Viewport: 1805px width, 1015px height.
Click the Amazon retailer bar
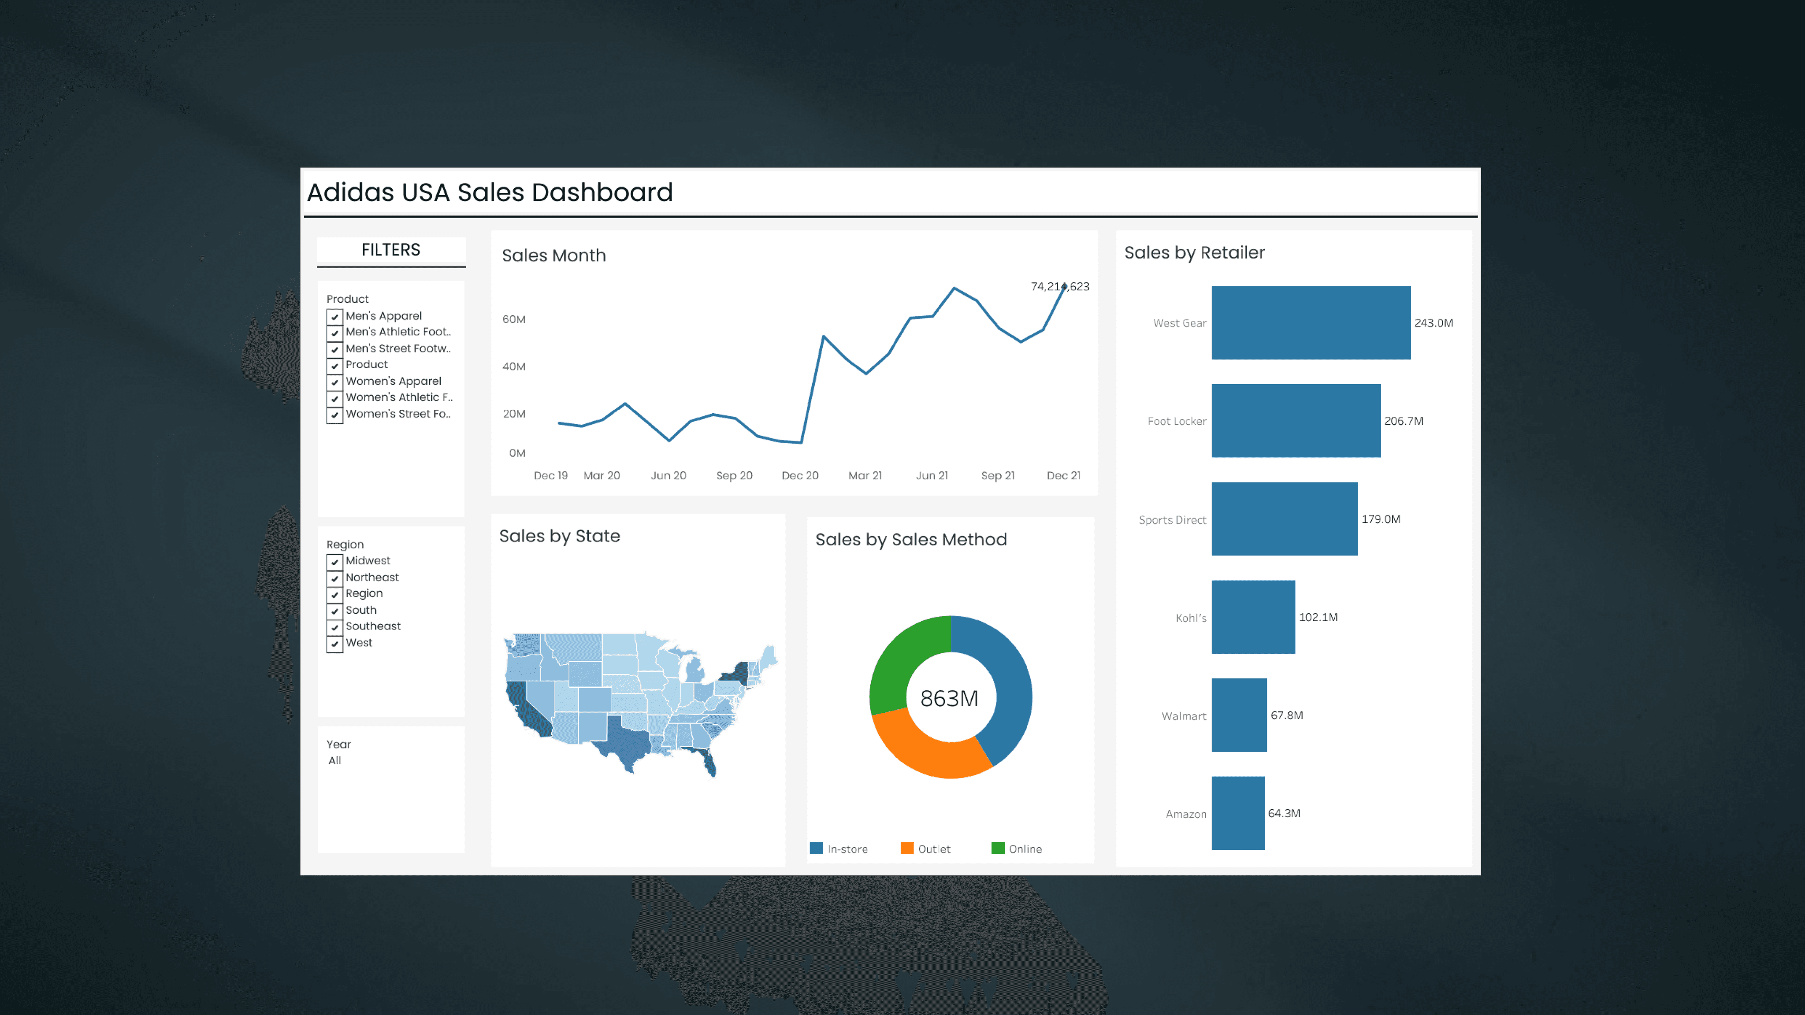[1237, 813]
